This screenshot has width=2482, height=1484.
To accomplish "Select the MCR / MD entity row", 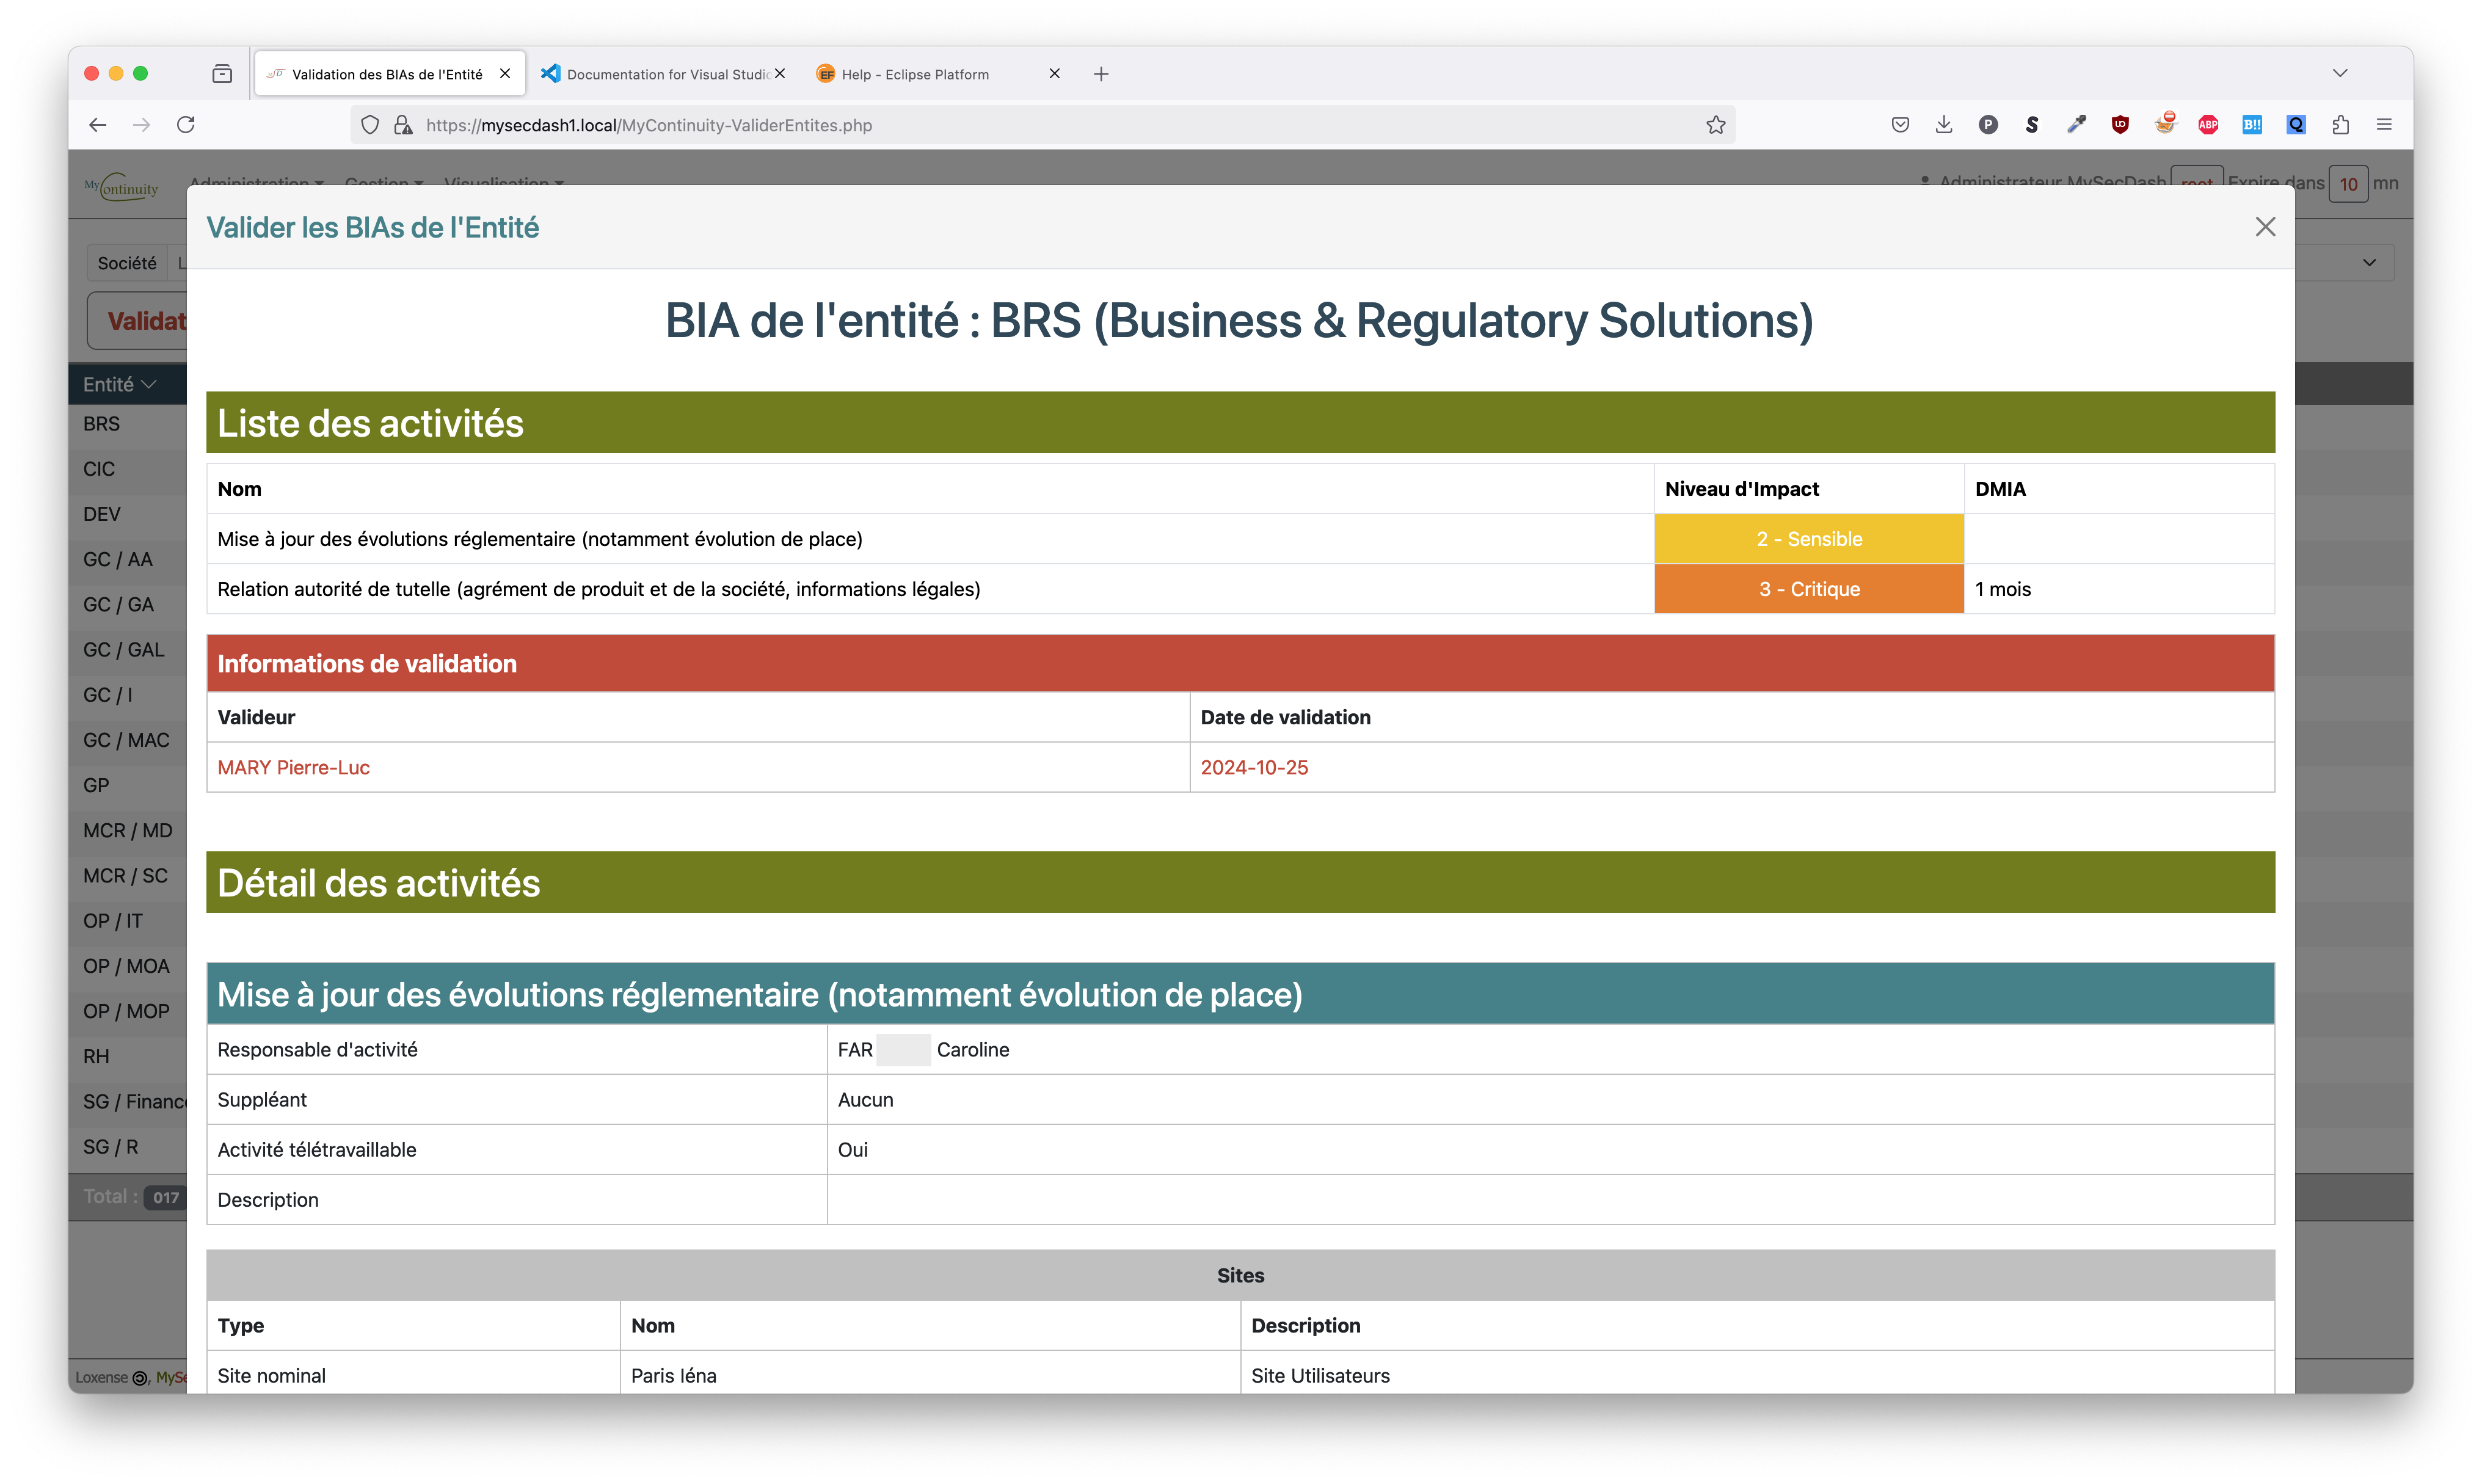I will click(x=128, y=831).
